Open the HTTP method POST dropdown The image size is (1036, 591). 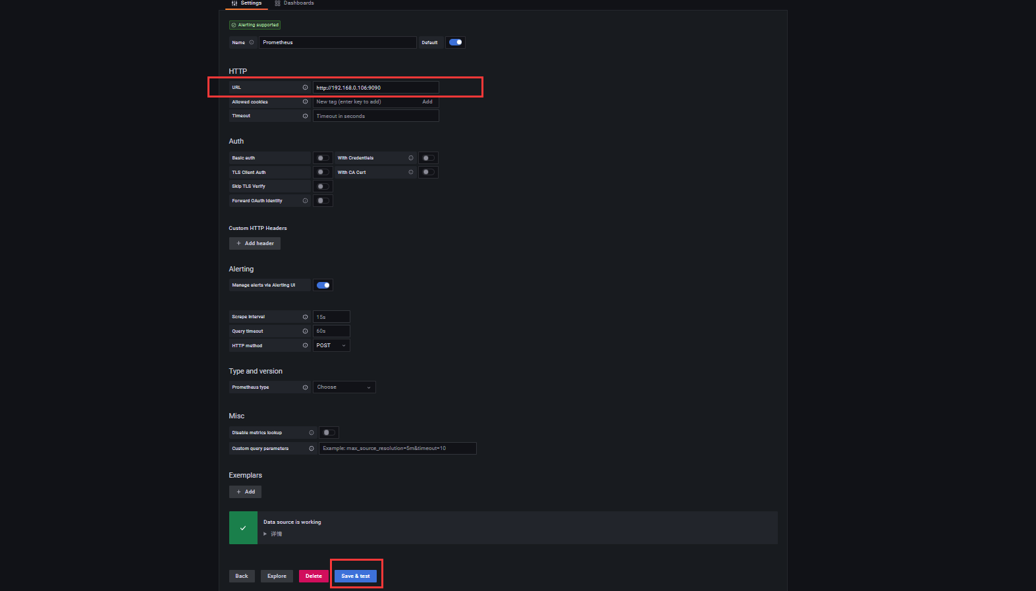point(331,345)
